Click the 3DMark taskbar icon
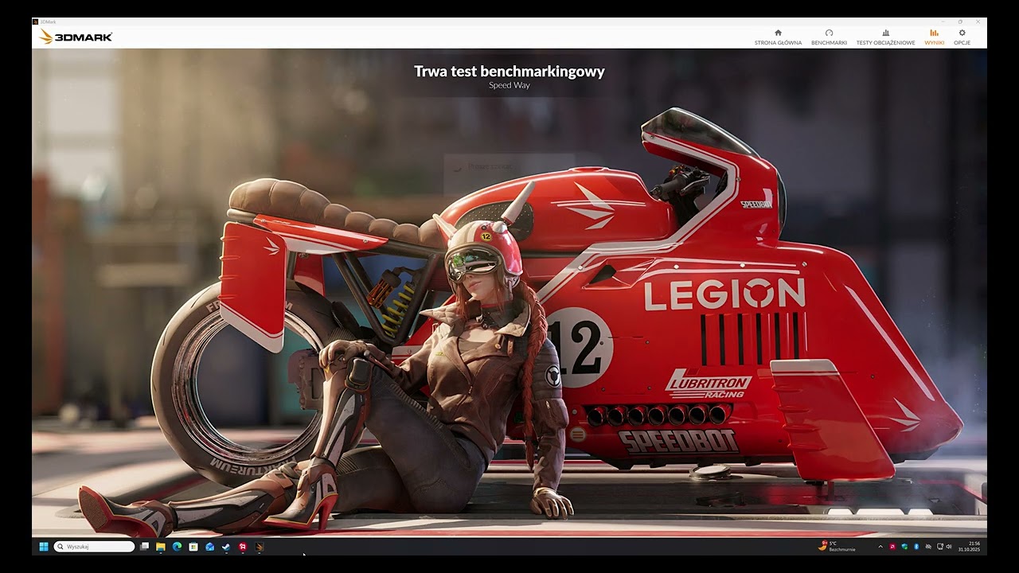This screenshot has width=1019, height=573. pyautogui.click(x=260, y=547)
